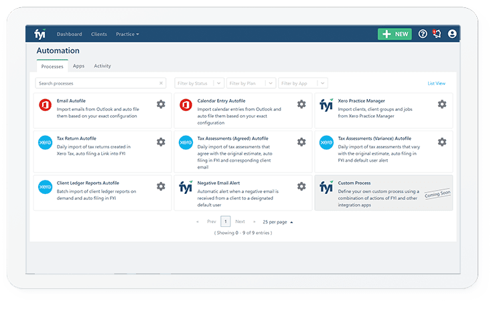This screenshot has height=329, width=491.
Task: Open the help question mark icon
Action: (423, 34)
